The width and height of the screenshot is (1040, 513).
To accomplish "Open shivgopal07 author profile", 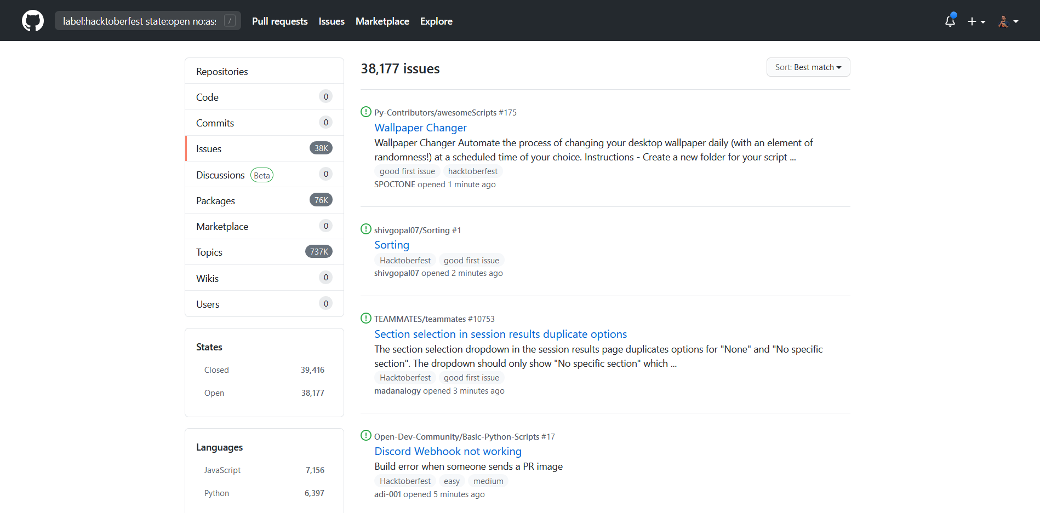I will pos(397,273).
